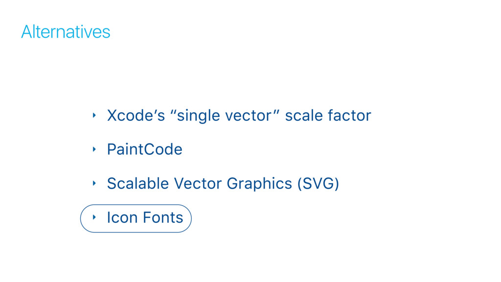Click the word Icon in last bullet
501x282 pixels.
[122, 217]
